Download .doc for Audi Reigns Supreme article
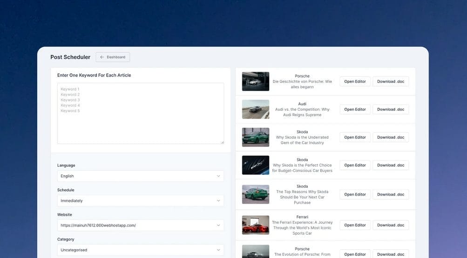Viewport: 467px width, 258px height. [x=391, y=109]
